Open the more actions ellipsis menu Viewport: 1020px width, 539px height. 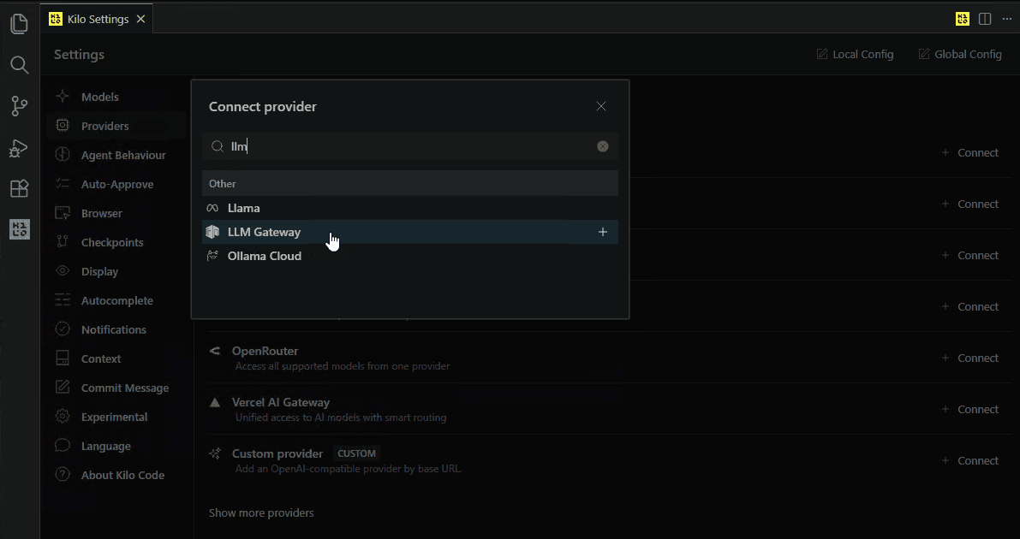pyautogui.click(x=1007, y=19)
